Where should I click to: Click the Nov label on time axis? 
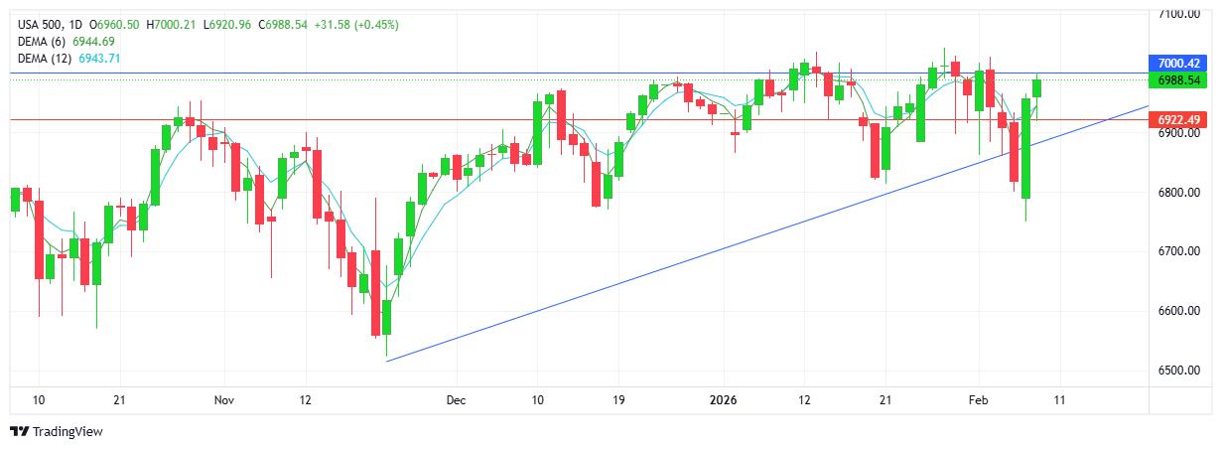coord(223,400)
